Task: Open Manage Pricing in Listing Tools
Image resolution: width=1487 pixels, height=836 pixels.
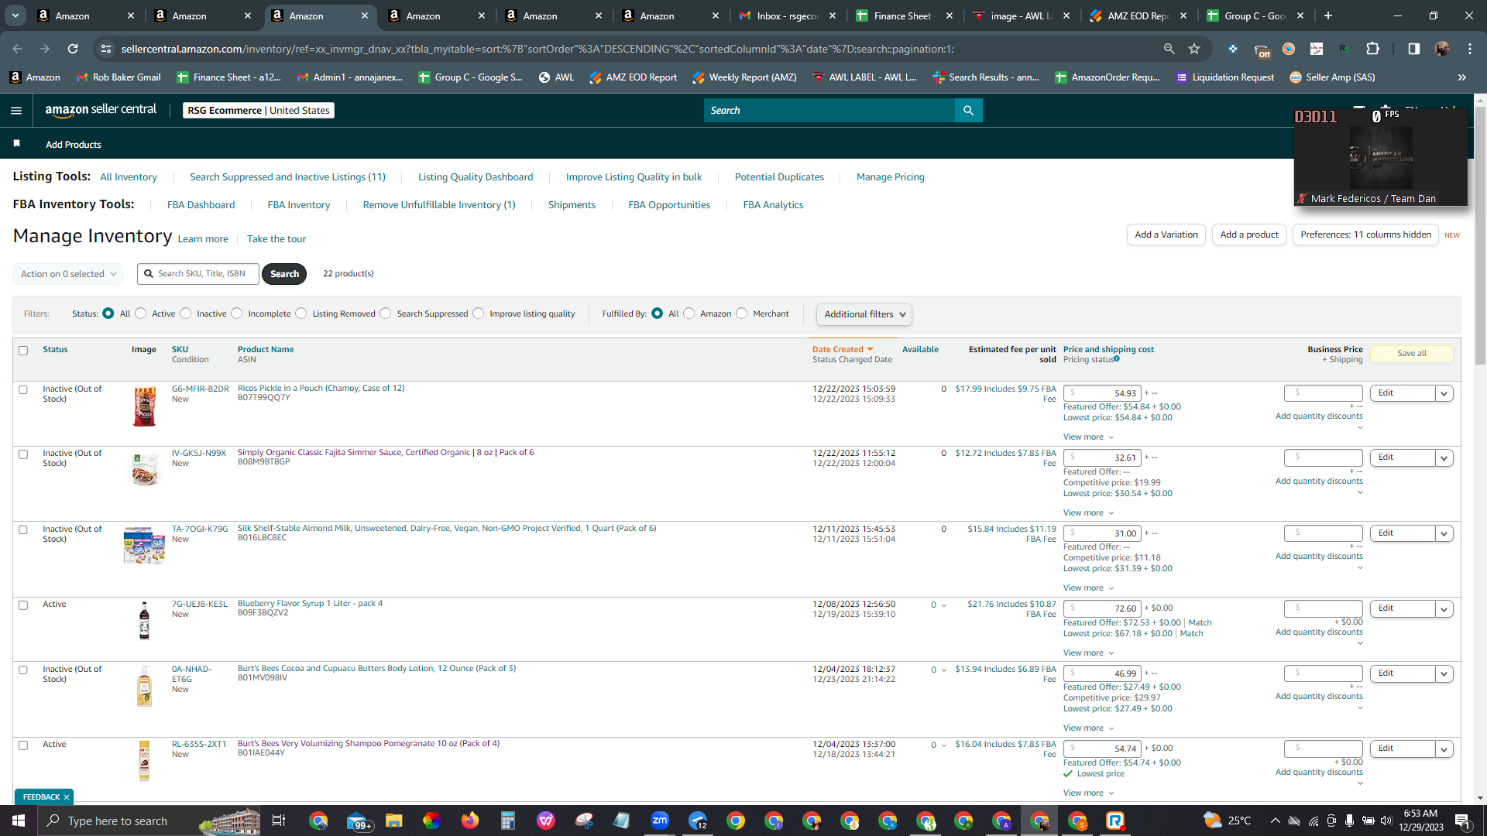Action: 891,177
